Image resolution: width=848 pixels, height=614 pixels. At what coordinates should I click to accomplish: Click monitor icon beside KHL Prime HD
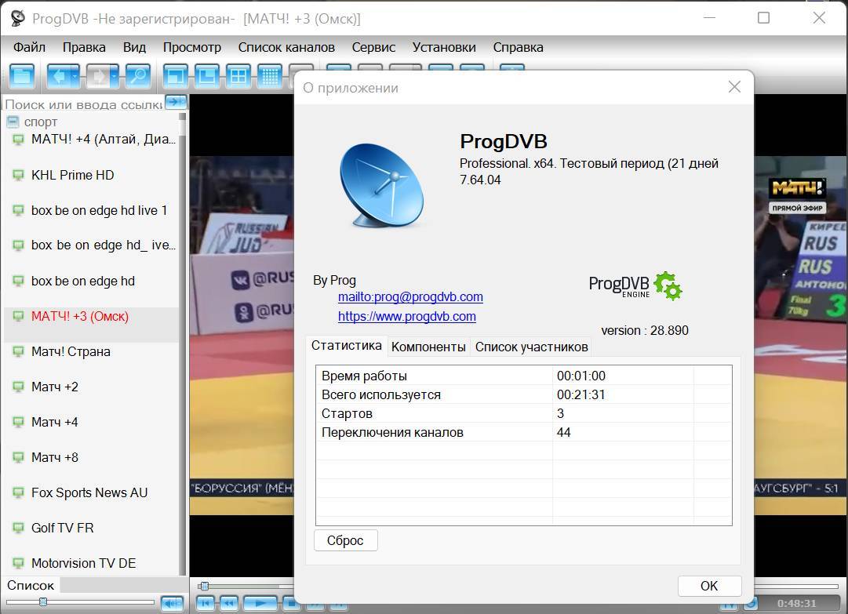[18, 175]
